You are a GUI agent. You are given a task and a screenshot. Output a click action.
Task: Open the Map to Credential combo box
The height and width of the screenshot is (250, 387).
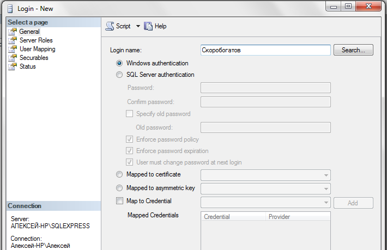(265, 203)
